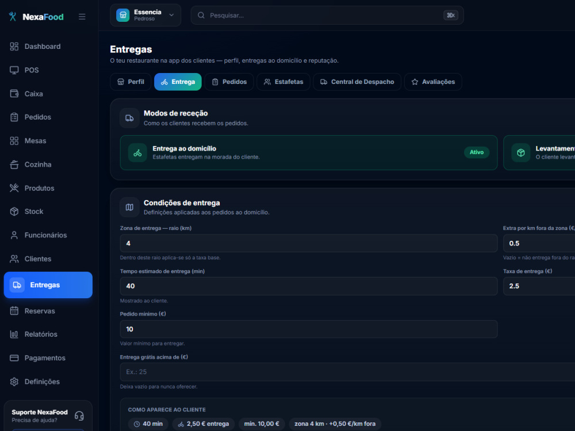
Task: Click the COMO APARECE AO CLIENTE label
Action: tap(167, 410)
